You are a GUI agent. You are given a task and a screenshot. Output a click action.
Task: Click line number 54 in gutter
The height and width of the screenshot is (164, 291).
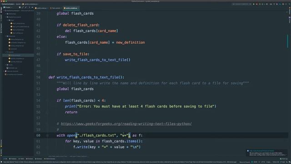coord(38,101)
